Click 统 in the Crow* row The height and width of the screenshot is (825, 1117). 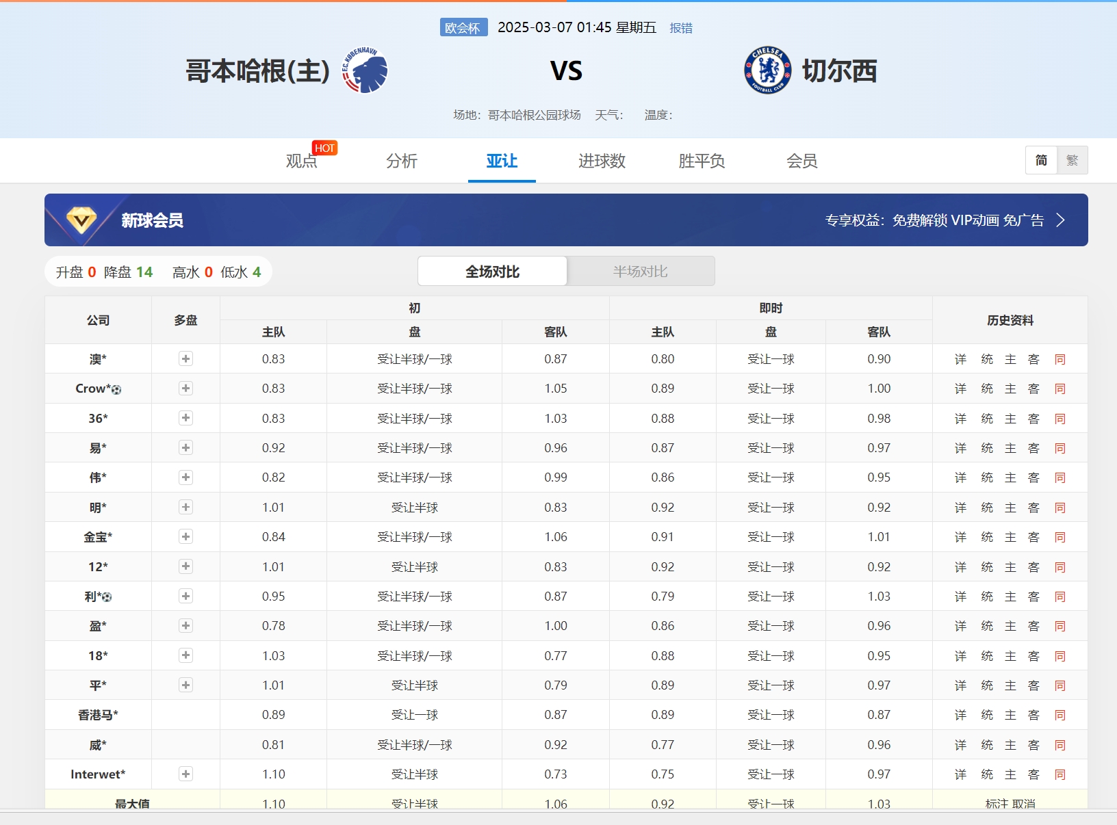coord(986,389)
